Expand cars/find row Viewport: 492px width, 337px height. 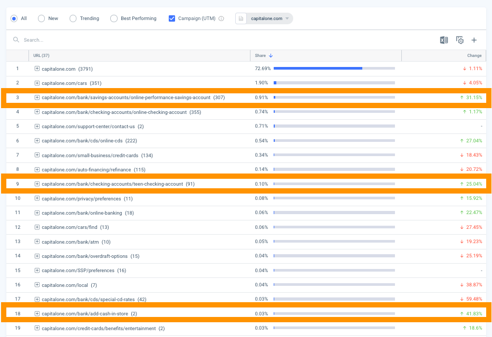pos(37,227)
